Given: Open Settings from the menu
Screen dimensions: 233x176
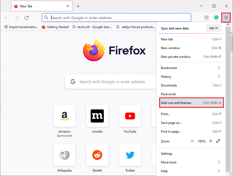Looking at the screenshot, I should coord(191,154).
